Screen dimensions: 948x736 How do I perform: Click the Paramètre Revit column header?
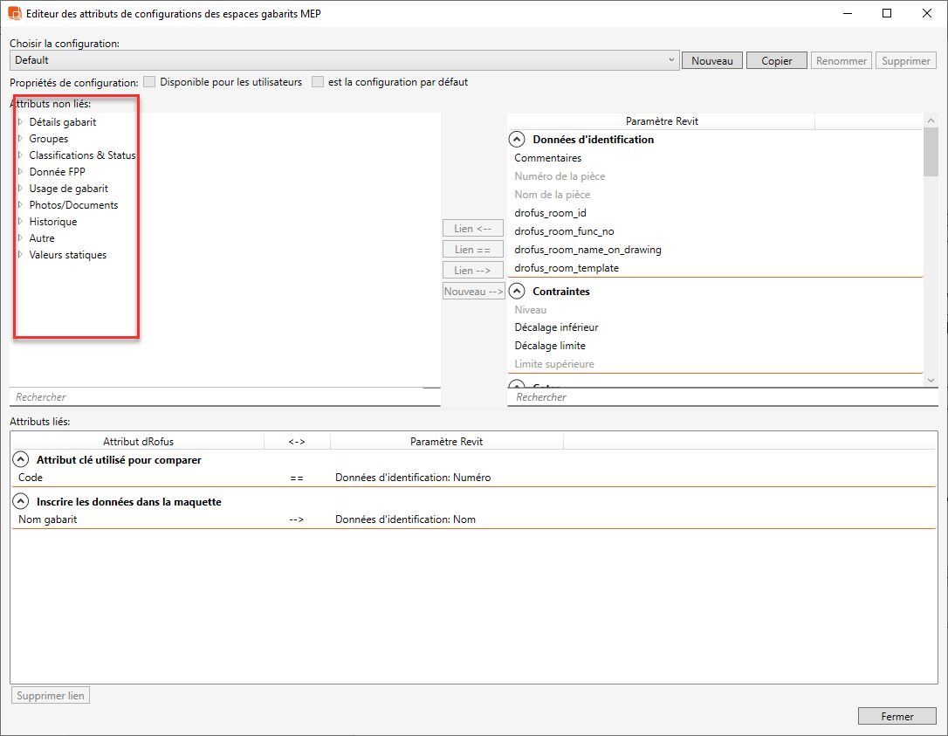[x=661, y=121]
